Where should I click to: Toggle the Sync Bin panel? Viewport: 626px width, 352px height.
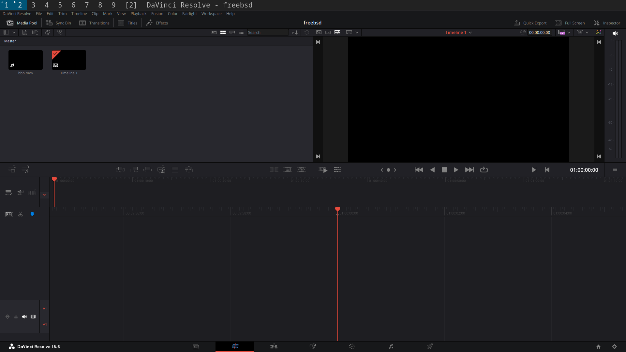coord(58,23)
